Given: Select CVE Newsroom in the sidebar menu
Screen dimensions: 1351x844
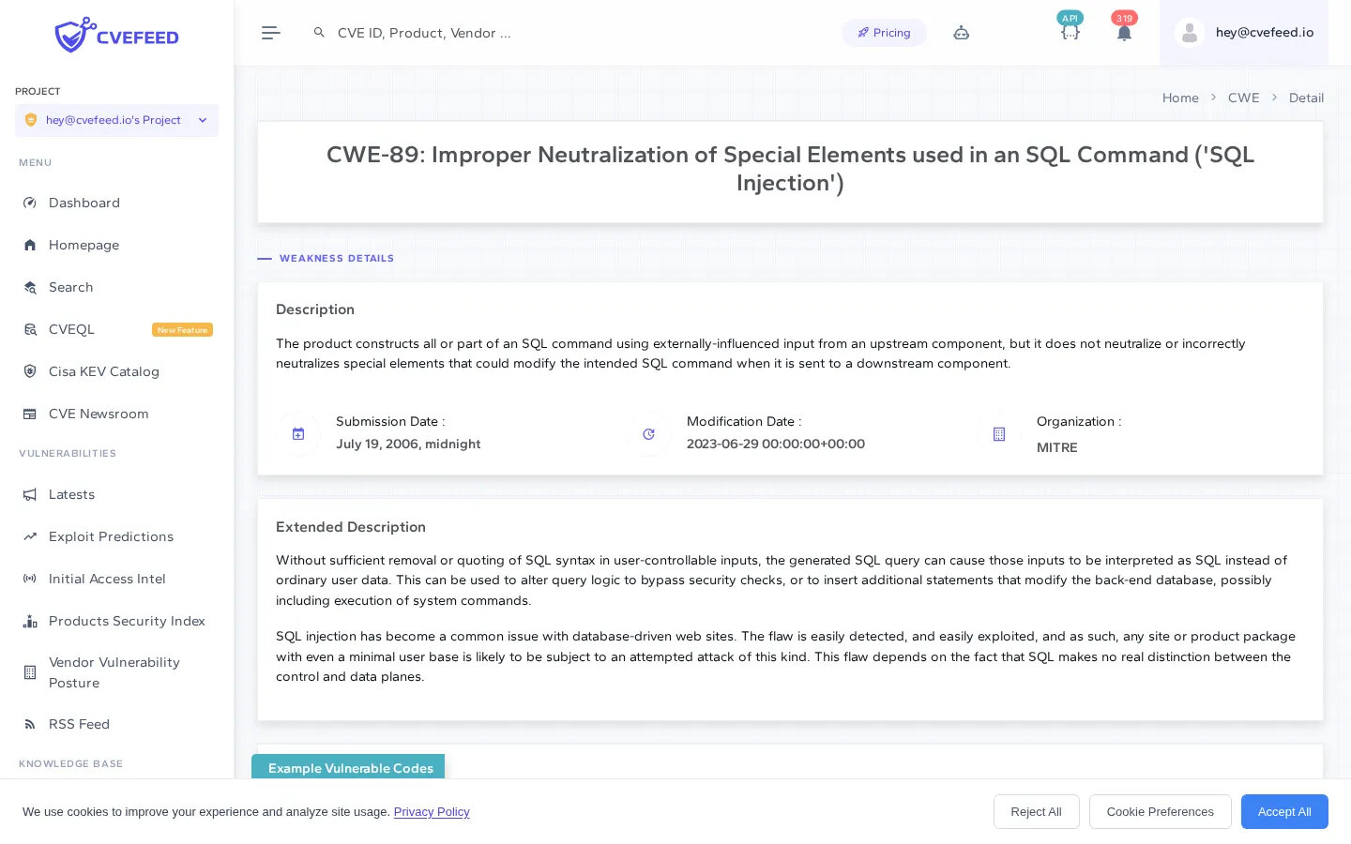Looking at the screenshot, I should coord(99,414).
